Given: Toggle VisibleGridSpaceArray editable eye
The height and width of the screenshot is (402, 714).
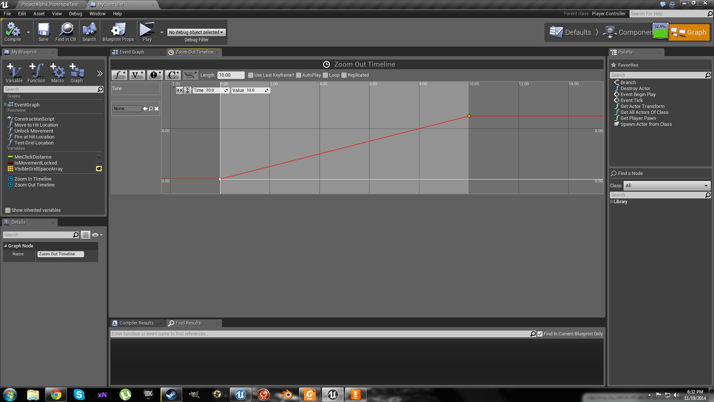Looking at the screenshot, I should pyautogui.click(x=99, y=169).
